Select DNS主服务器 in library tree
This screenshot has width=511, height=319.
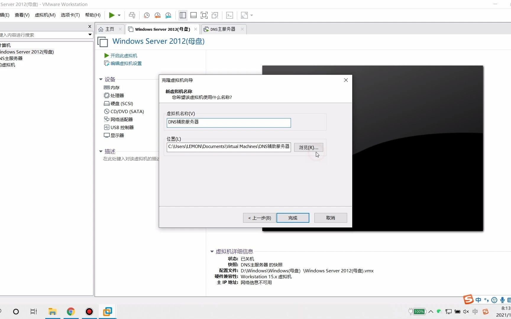click(11, 58)
